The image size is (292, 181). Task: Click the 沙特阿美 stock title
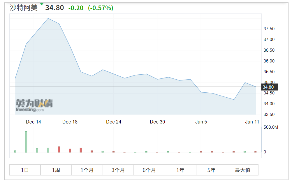[24, 8]
